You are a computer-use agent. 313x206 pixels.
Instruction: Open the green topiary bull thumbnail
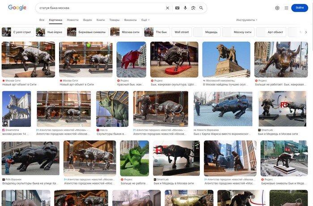[x=135, y=158]
